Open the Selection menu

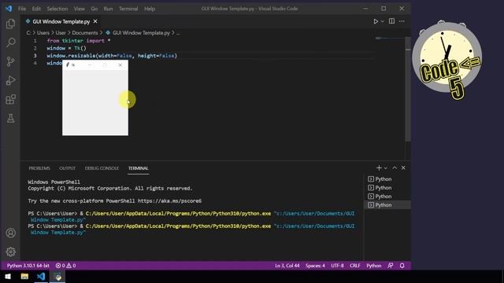point(57,9)
